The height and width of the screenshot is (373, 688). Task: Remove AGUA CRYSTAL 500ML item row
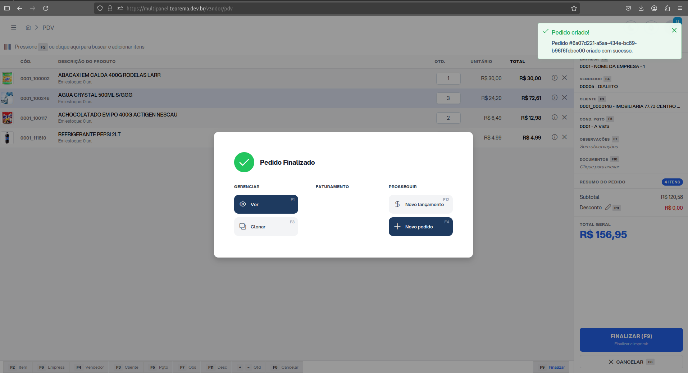click(565, 97)
